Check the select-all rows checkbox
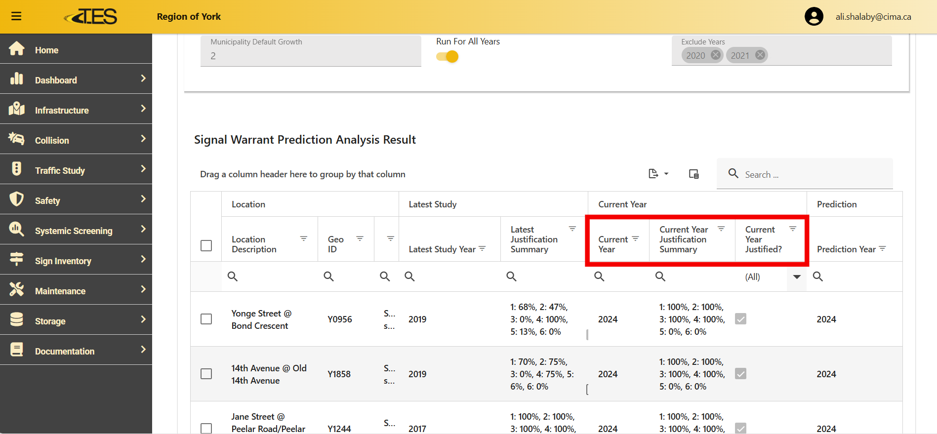This screenshot has width=937, height=434. (206, 245)
